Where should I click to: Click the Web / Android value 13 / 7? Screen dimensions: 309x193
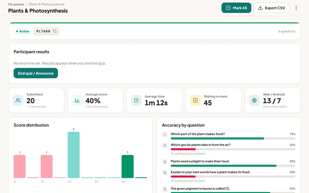click(272, 101)
